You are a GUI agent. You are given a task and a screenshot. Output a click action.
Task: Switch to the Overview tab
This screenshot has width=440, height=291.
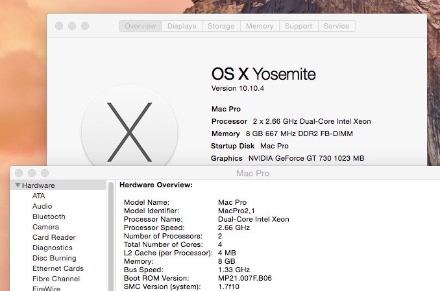[140, 26]
